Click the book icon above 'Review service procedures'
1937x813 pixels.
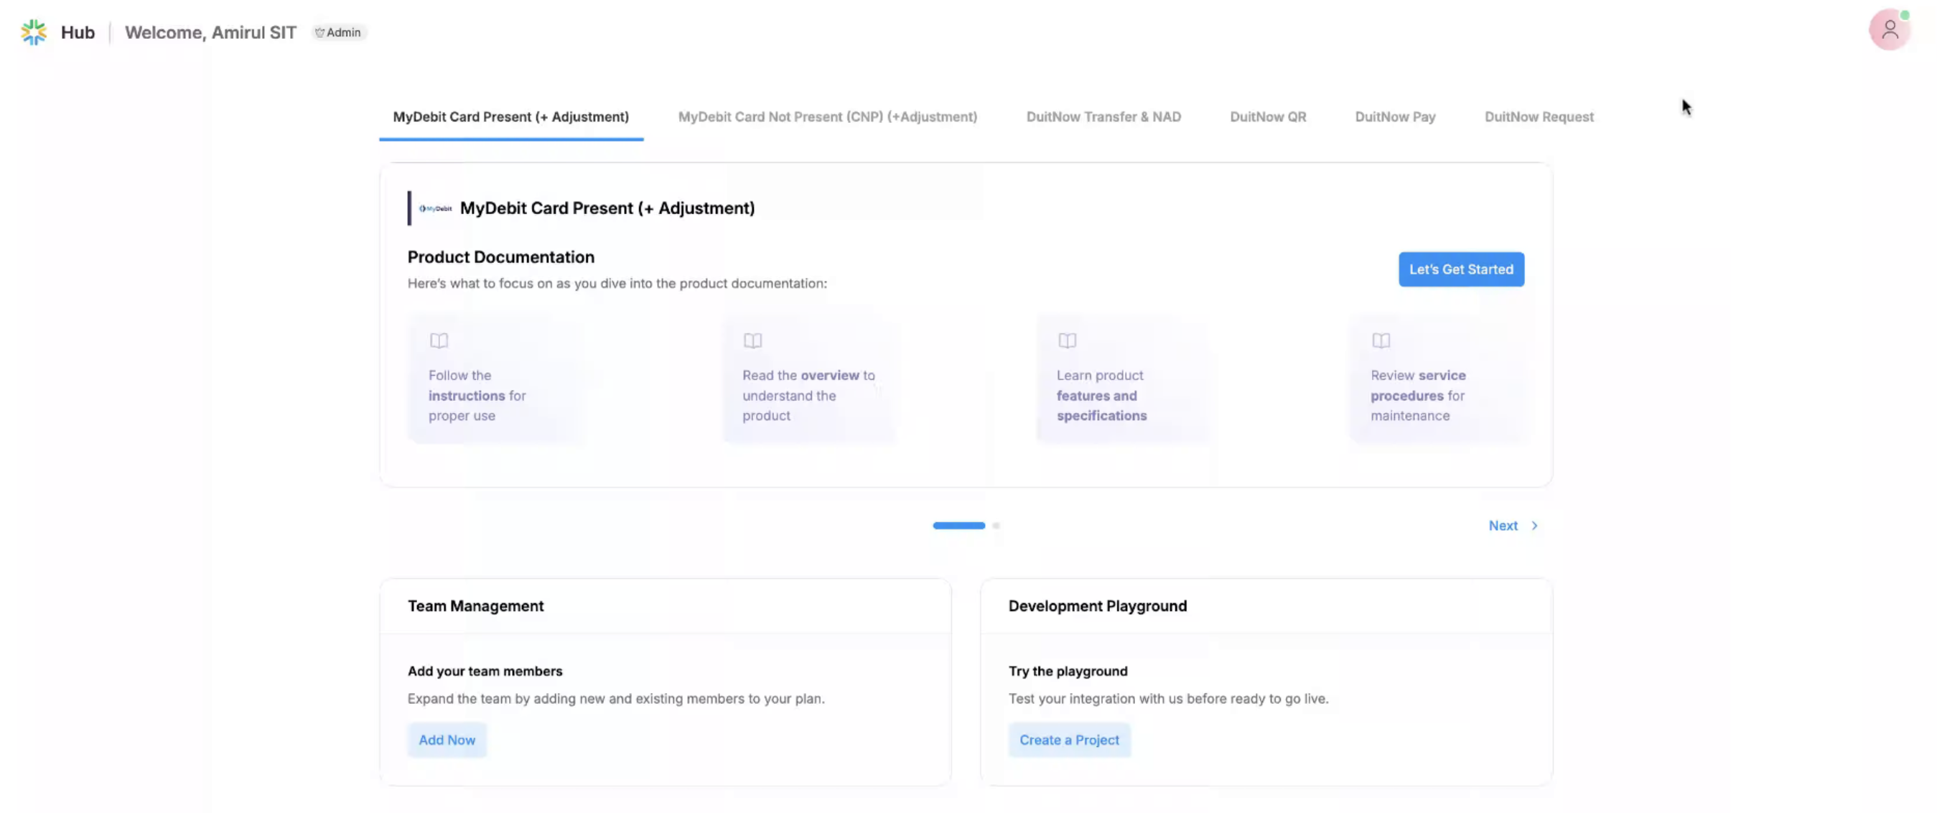coord(1381,340)
